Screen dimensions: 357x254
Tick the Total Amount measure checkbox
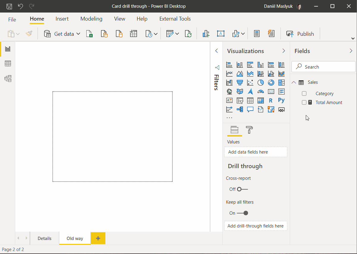[x=304, y=102]
